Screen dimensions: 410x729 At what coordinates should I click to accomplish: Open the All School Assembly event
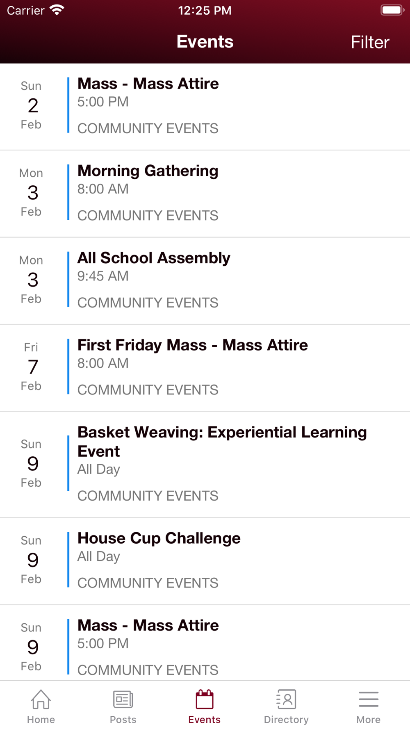205,281
